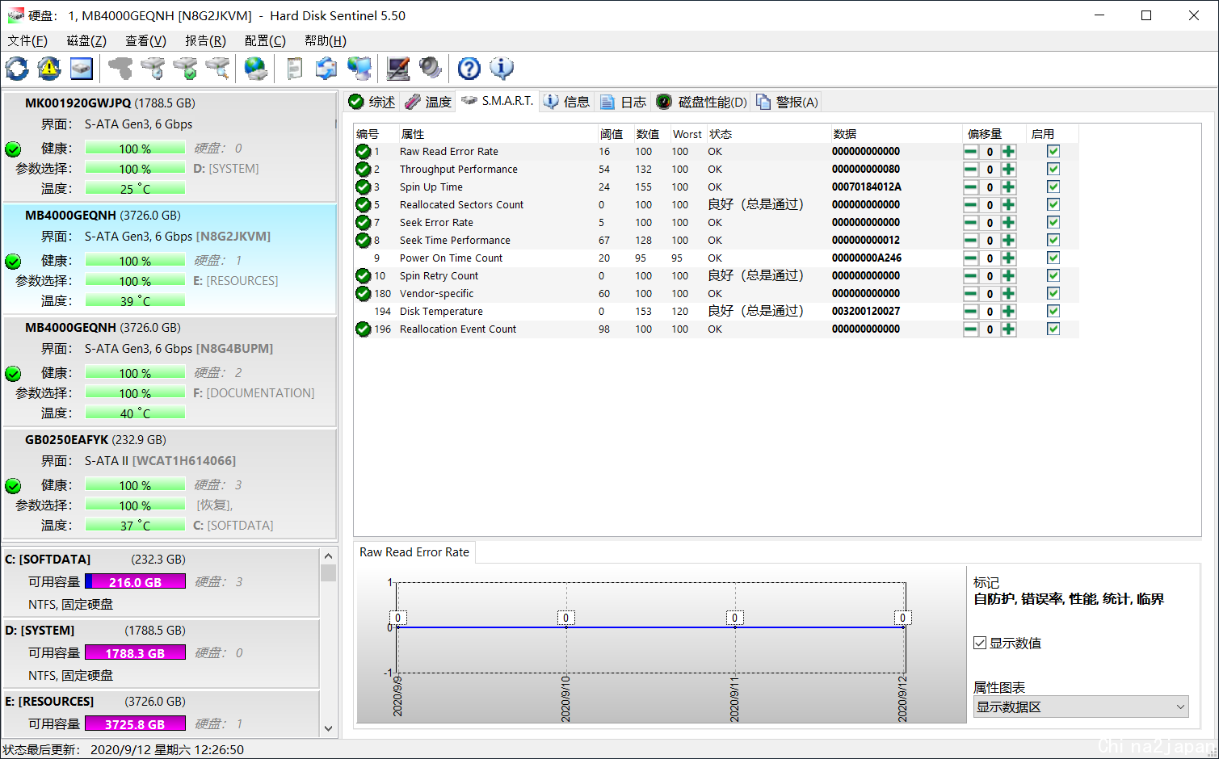Select the MB4000GEQNH [N8G4BUPM] disk entry
This screenshot has width=1219, height=759.
point(170,371)
